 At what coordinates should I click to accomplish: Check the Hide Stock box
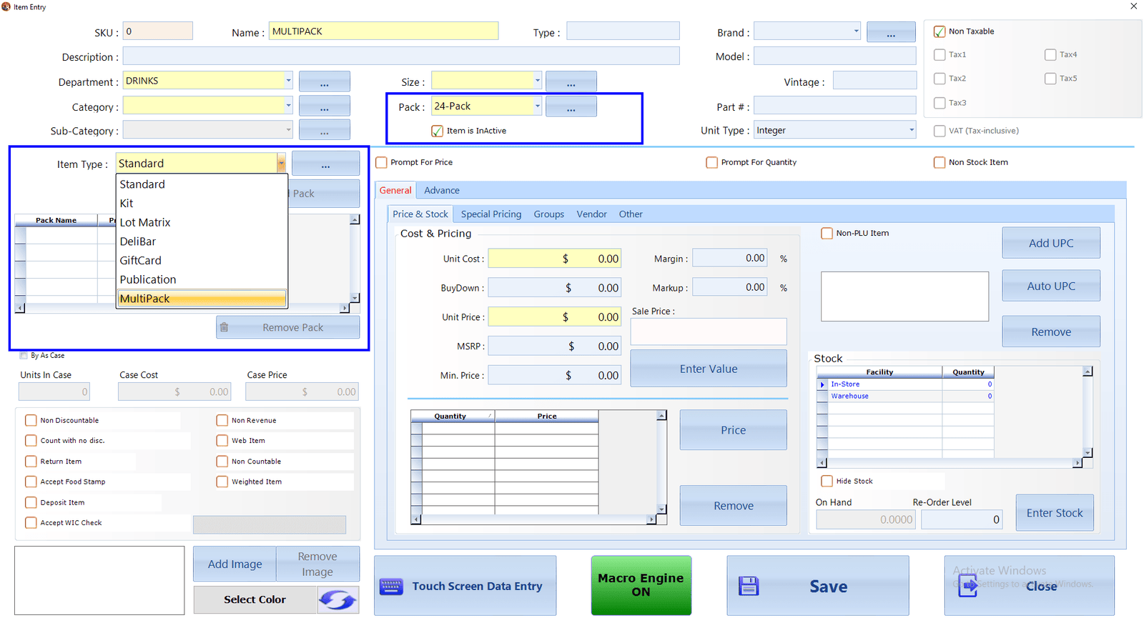coord(827,481)
